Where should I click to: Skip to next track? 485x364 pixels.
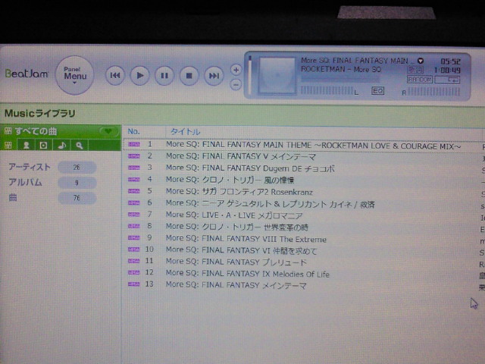pos(214,76)
